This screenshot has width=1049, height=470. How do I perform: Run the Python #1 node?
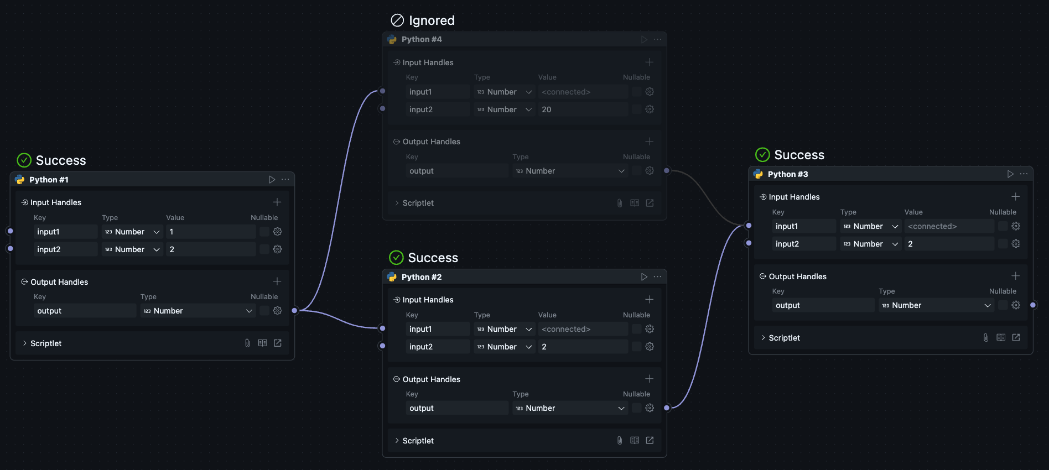272,180
